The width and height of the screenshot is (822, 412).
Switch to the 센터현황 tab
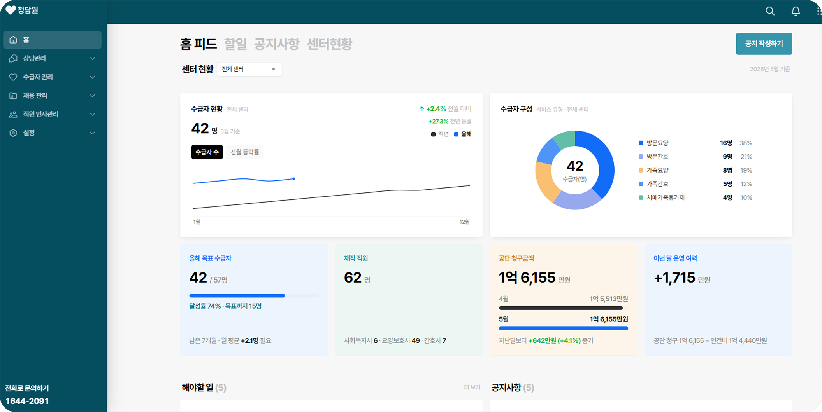[329, 44]
